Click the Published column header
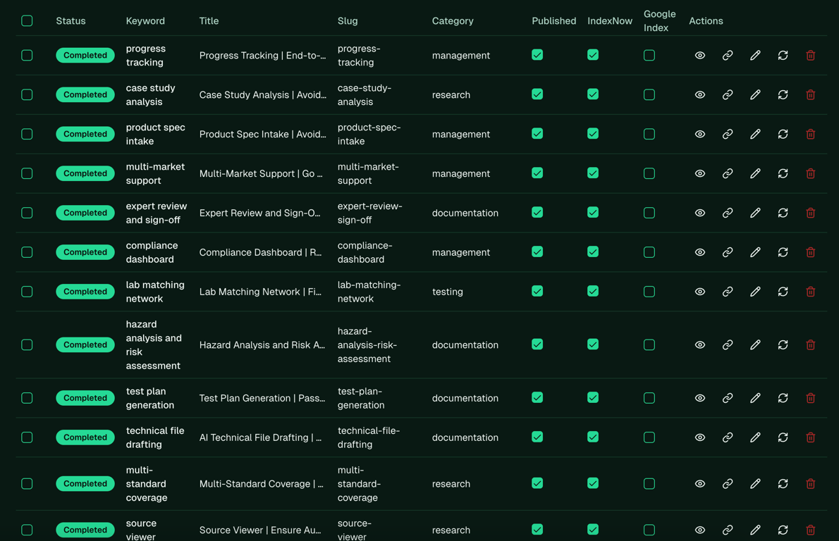Image resolution: width=839 pixels, height=541 pixels. [x=553, y=21]
